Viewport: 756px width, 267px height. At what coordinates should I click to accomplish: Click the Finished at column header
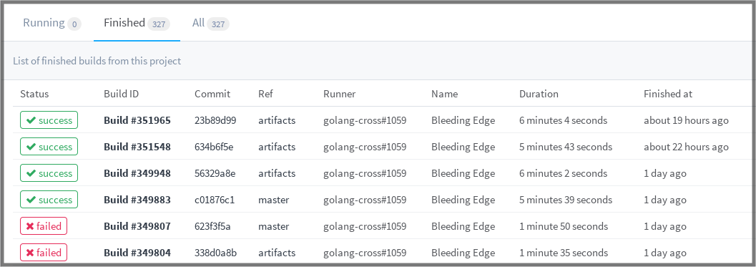point(668,94)
